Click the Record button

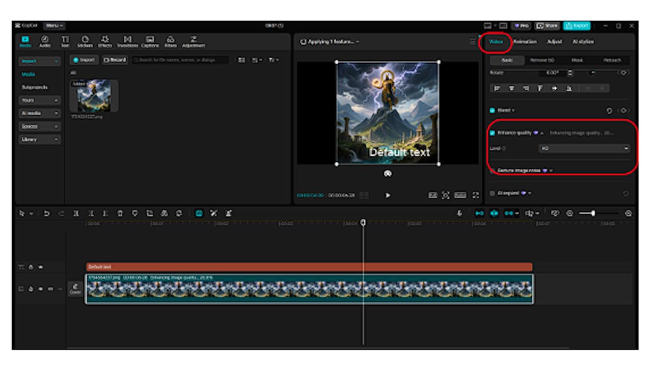(x=115, y=60)
